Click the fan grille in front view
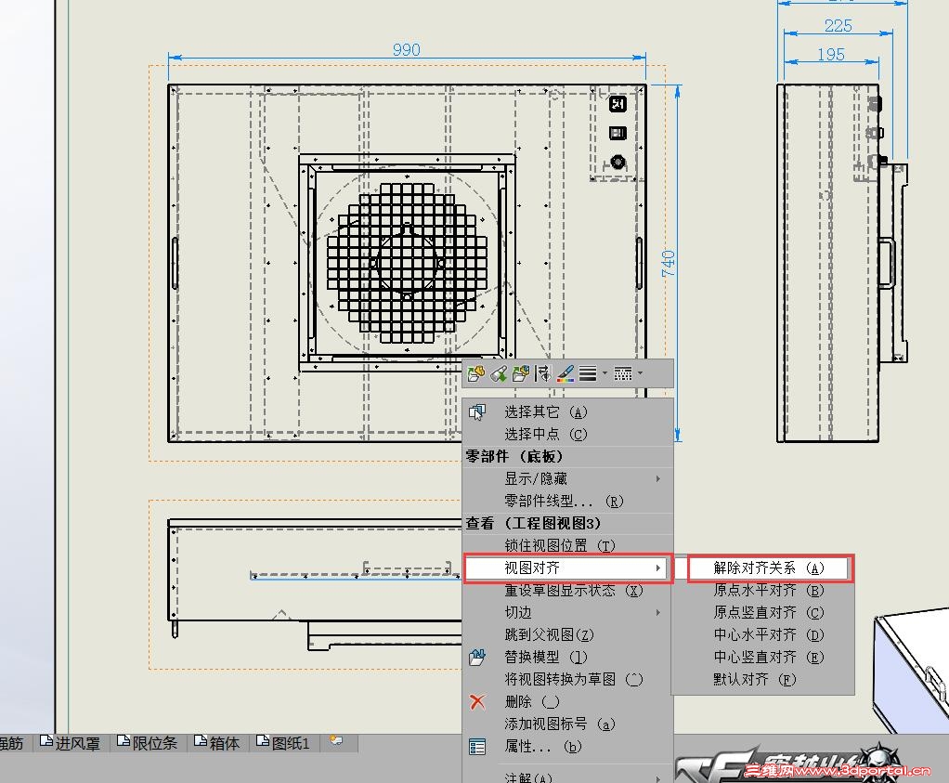The width and height of the screenshot is (949, 783). [407, 264]
